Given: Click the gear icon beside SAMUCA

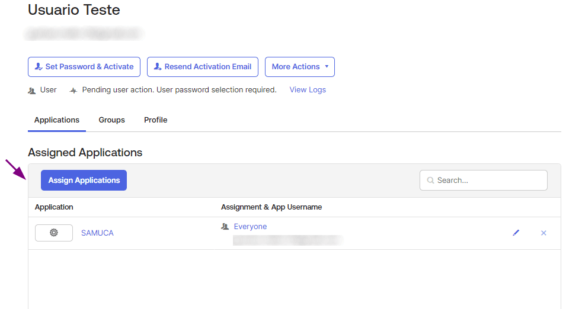Looking at the screenshot, I should pos(54,233).
